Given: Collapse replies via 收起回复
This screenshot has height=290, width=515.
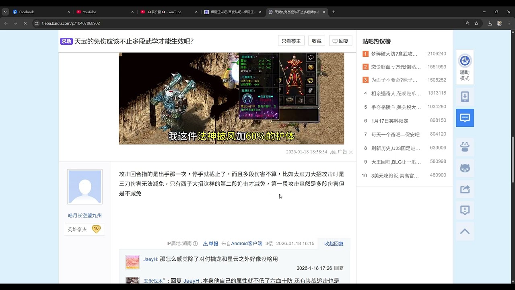Looking at the screenshot, I should pyautogui.click(x=334, y=244).
